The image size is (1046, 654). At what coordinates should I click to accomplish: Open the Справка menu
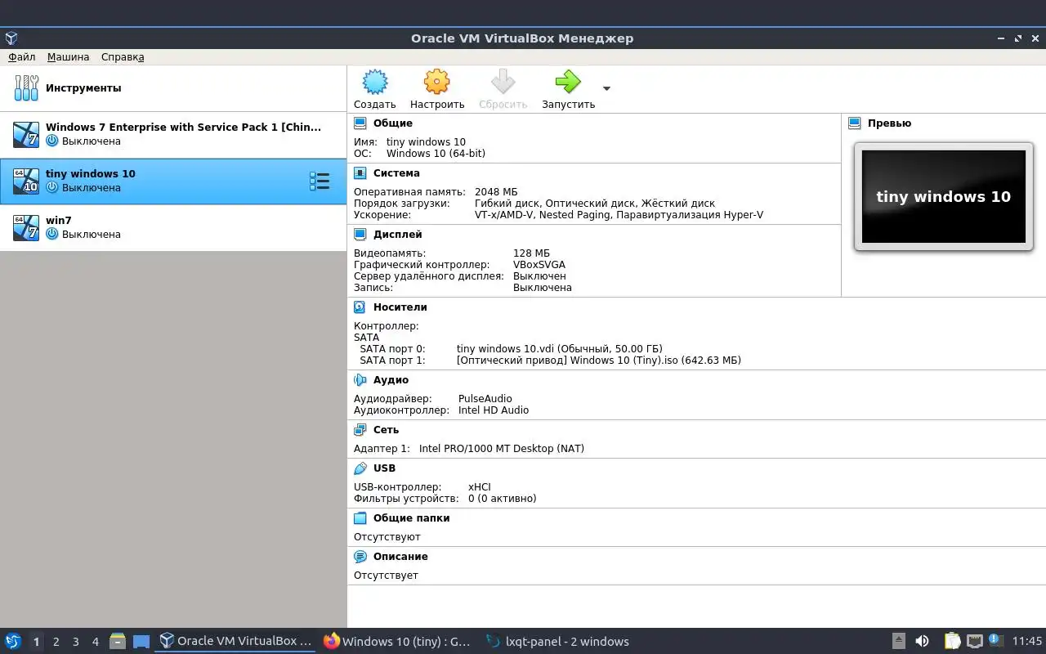coord(123,57)
